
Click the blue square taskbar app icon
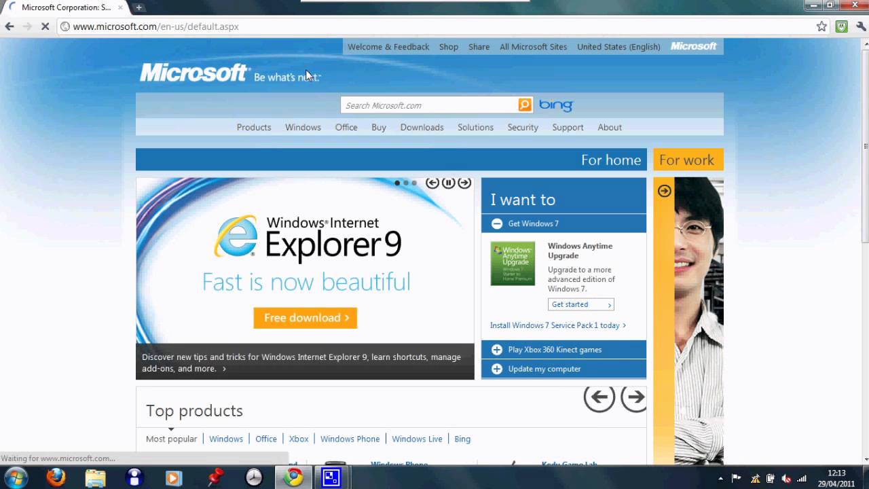pyautogui.click(x=331, y=477)
